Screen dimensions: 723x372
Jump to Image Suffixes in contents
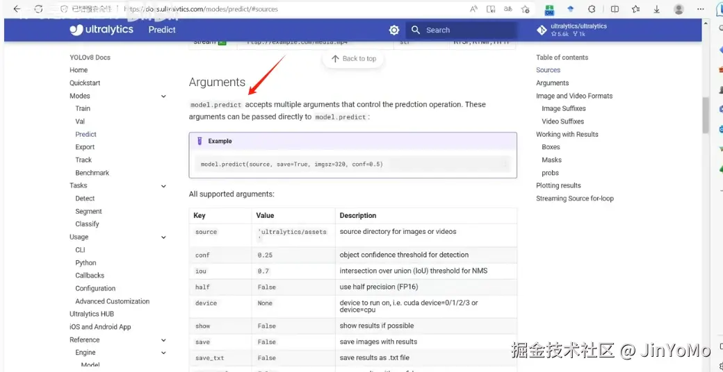[x=564, y=109]
